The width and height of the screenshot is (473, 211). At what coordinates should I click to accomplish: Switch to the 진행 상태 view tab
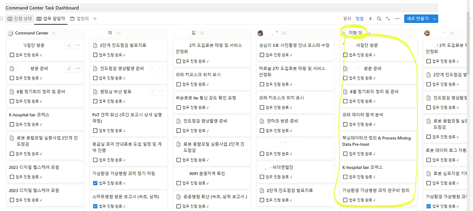tap(20, 18)
